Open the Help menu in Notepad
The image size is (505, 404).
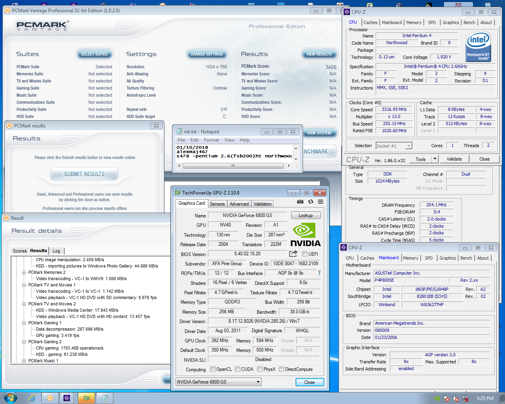[x=245, y=140]
